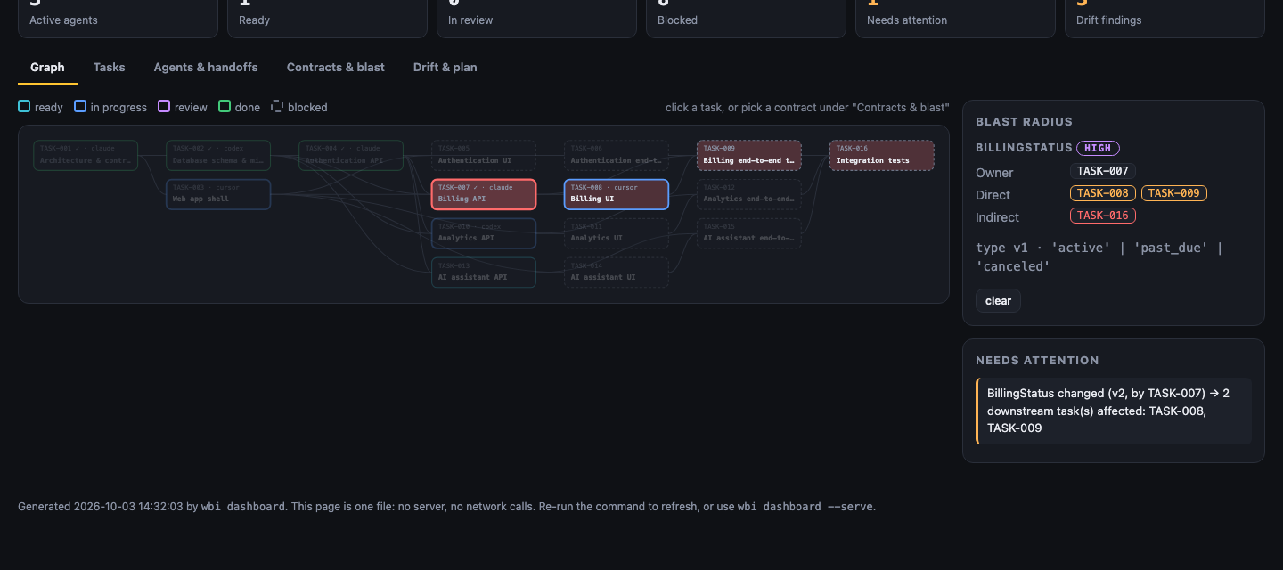Click the BILLINGSTATUS contract heading

1024,148
